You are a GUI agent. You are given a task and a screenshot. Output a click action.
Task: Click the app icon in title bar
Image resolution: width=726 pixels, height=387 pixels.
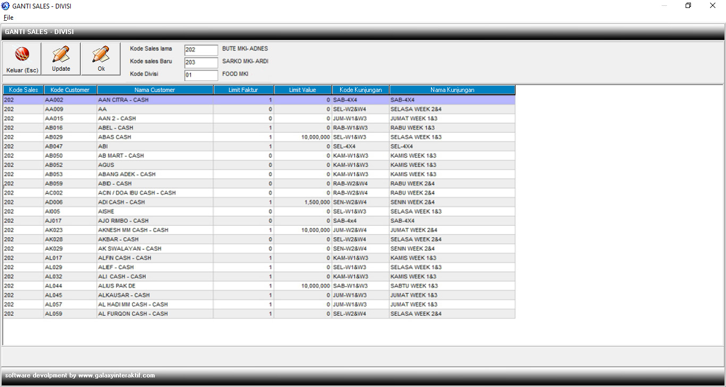click(5, 6)
